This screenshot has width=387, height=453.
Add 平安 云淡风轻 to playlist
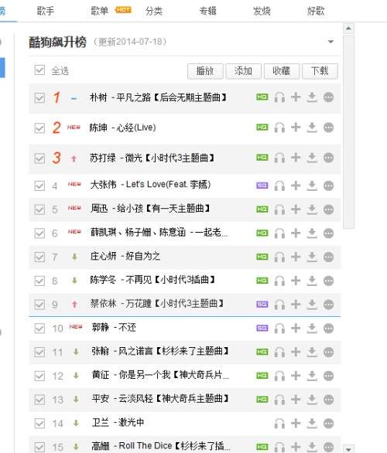click(x=296, y=399)
